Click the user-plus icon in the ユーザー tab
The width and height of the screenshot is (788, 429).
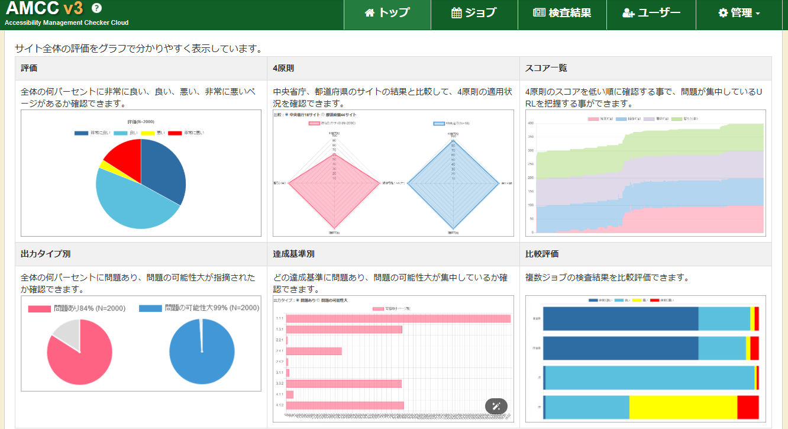click(x=628, y=12)
